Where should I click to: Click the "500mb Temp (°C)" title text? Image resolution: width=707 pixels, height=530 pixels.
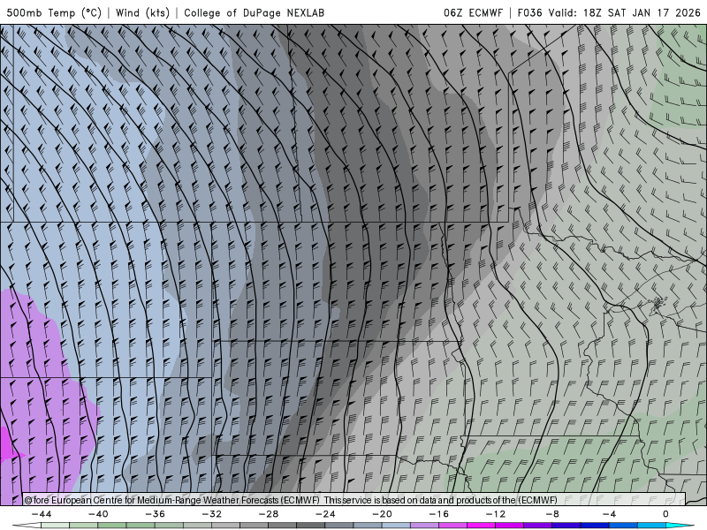tap(54, 12)
